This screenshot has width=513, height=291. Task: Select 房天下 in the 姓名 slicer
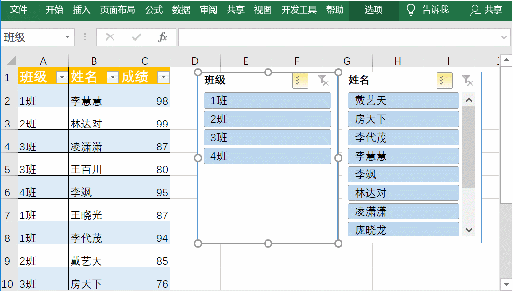403,118
